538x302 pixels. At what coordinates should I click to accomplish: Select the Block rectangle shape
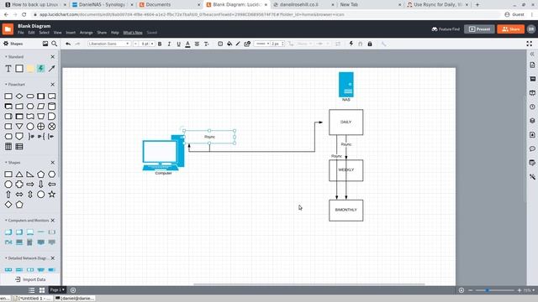click(x=19, y=69)
